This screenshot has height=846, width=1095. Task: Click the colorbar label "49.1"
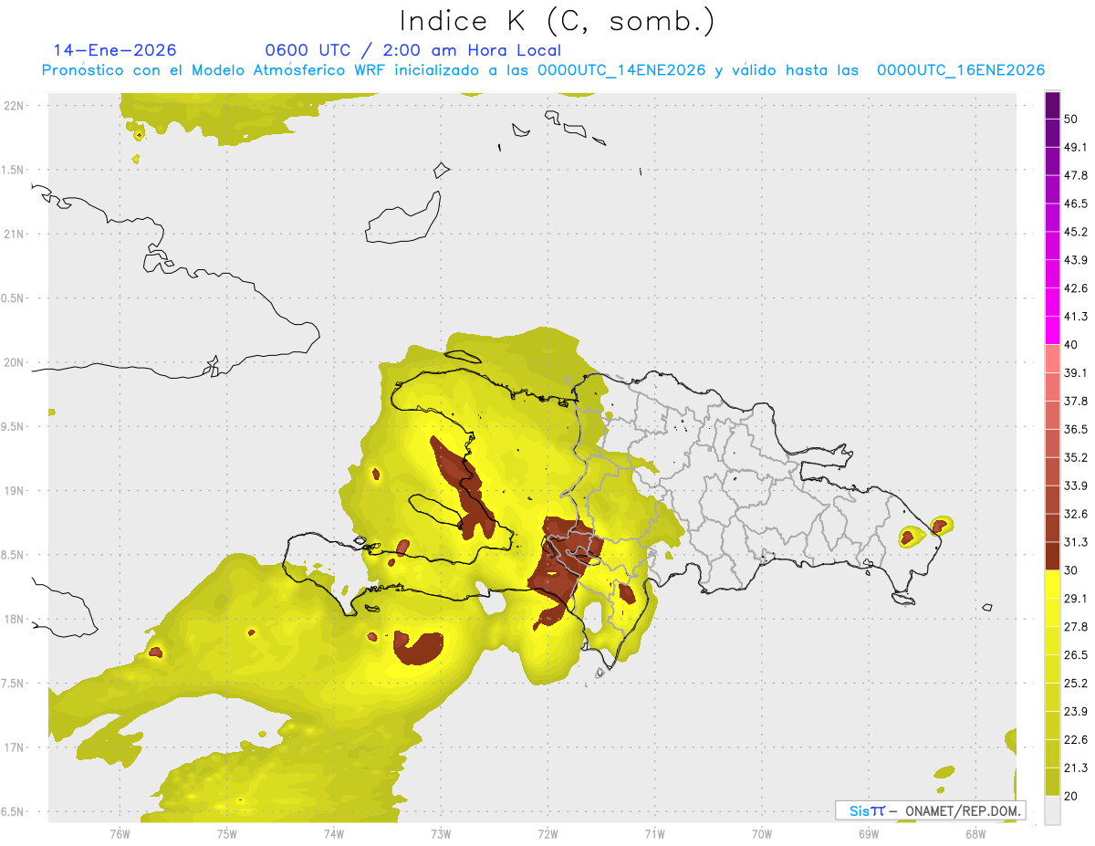pyautogui.click(x=1076, y=147)
